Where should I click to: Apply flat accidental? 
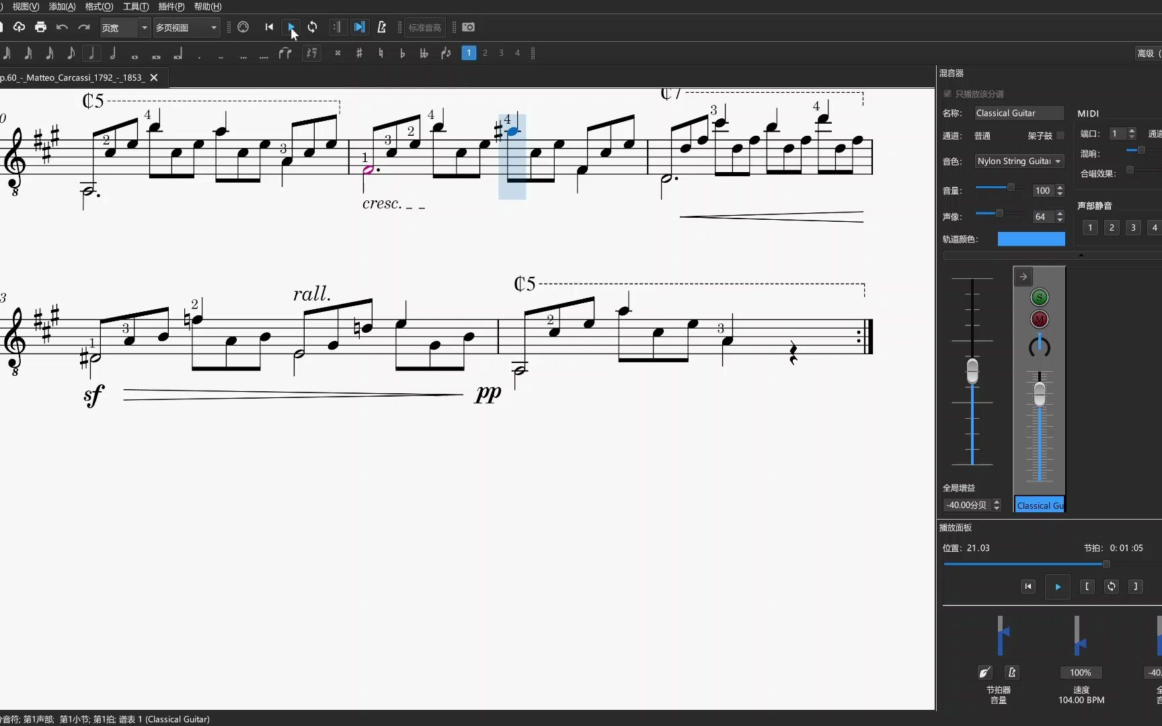click(x=402, y=53)
